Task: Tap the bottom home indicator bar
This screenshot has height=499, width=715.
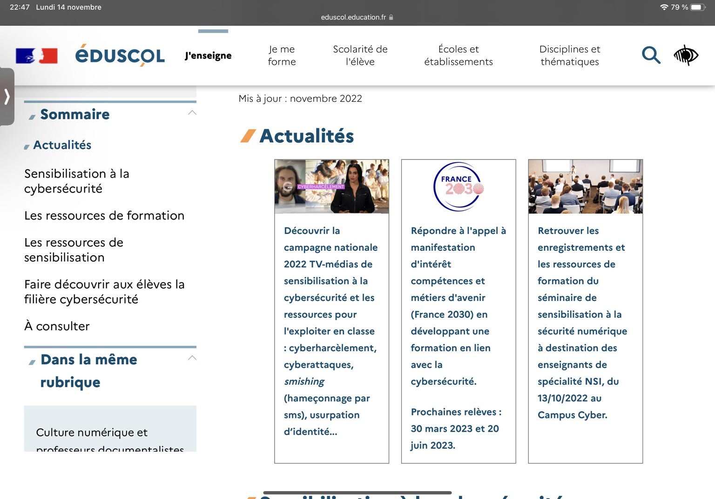Action: tap(357, 492)
